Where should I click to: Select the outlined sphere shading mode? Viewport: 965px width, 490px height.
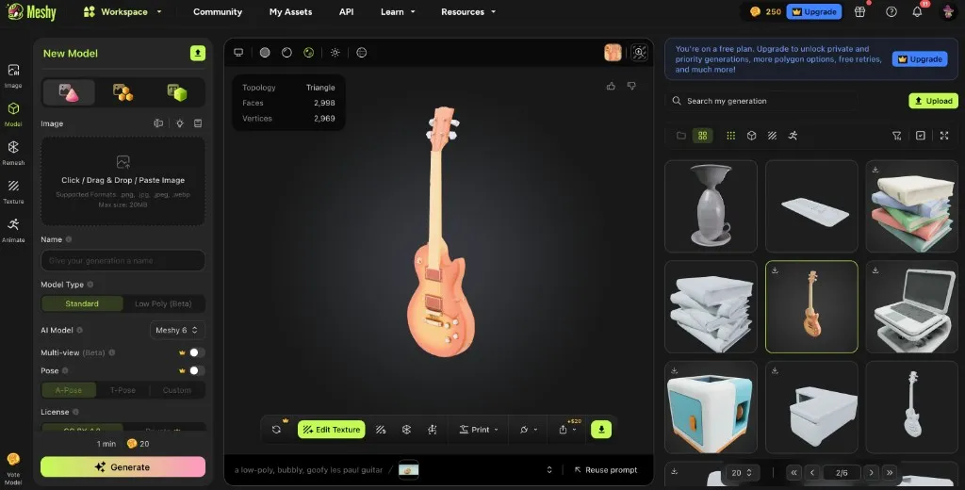pyautogui.click(x=286, y=53)
